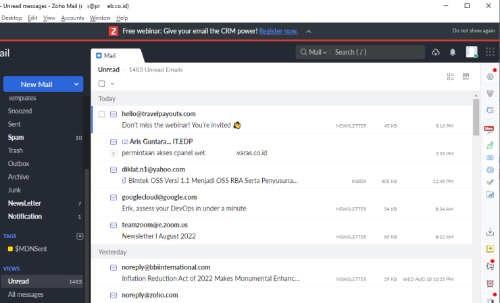Click Do not show again
Screen dimensions: 500x303
pos(473,30)
